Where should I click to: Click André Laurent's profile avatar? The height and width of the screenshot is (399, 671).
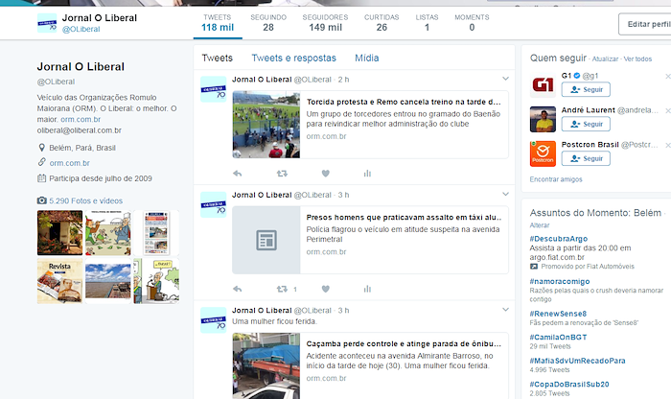pyautogui.click(x=543, y=119)
